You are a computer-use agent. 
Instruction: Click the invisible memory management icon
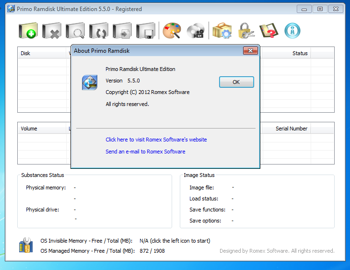[x=26, y=245]
